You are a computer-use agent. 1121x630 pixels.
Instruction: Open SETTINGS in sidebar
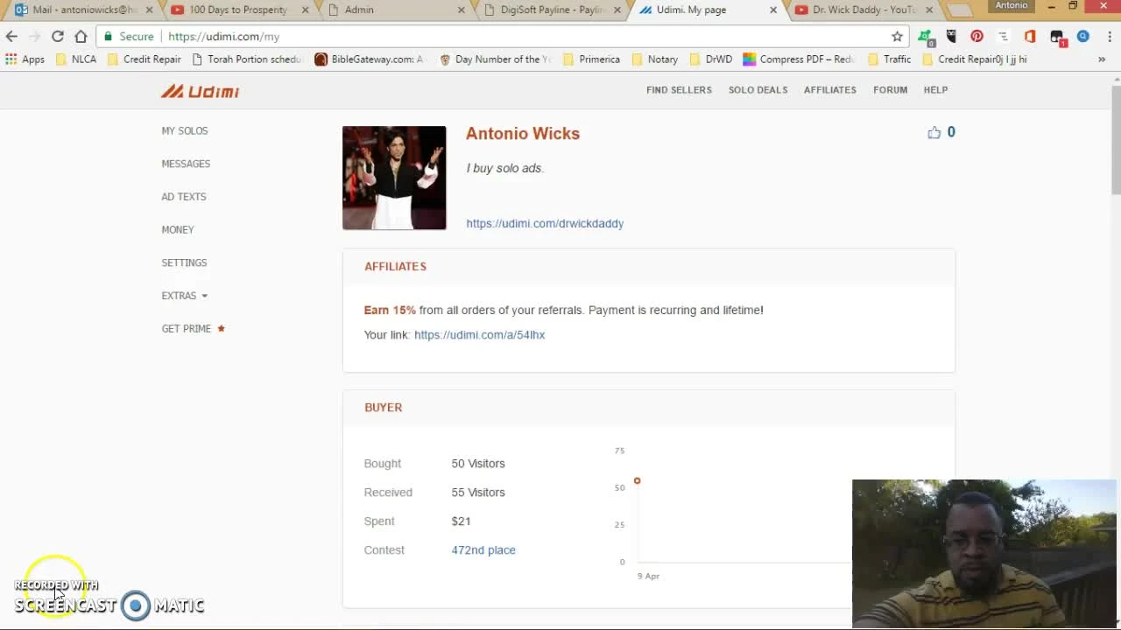tap(184, 262)
